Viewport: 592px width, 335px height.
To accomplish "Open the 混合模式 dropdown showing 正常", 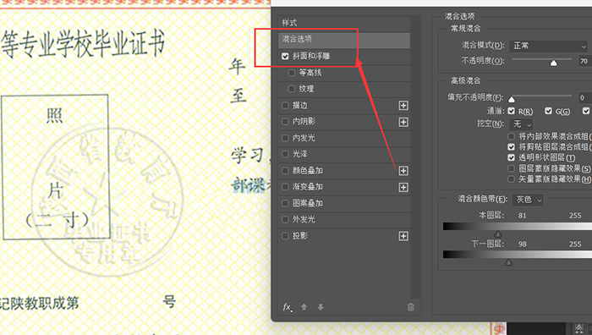I will coord(549,46).
